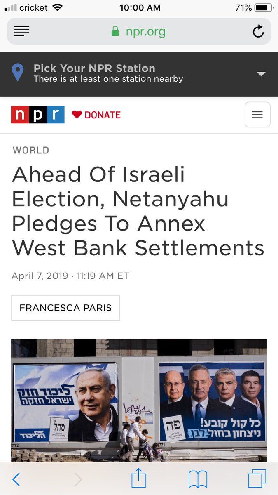This screenshot has height=495, width=278.
Task: Tap the Safari reader view lines icon
Action: (22, 31)
